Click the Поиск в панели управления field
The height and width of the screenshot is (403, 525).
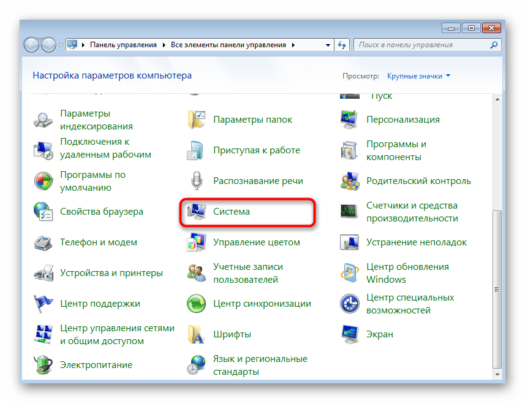click(423, 45)
